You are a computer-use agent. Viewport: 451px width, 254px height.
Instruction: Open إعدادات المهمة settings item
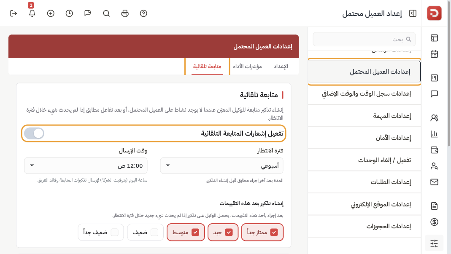point(364,116)
